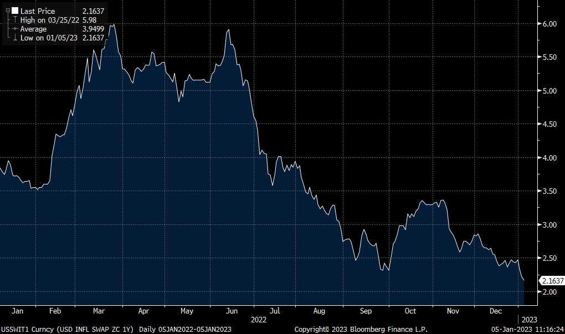565x334 pixels.
Task: Select the 2022 year label below the axis
Action: (259, 320)
